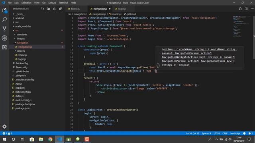Open the Selection menu
The image size is (255, 143).
(x=26, y=3)
